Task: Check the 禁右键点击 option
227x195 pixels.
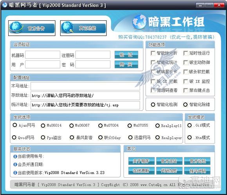Action: (x=186, y=90)
